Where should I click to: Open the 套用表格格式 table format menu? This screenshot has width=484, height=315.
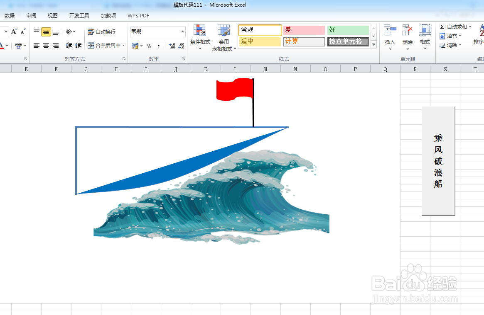(x=224, y=38)
